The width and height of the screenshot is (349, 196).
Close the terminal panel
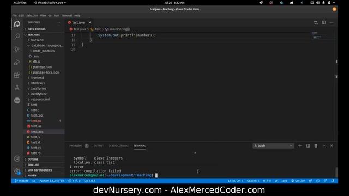332,146
